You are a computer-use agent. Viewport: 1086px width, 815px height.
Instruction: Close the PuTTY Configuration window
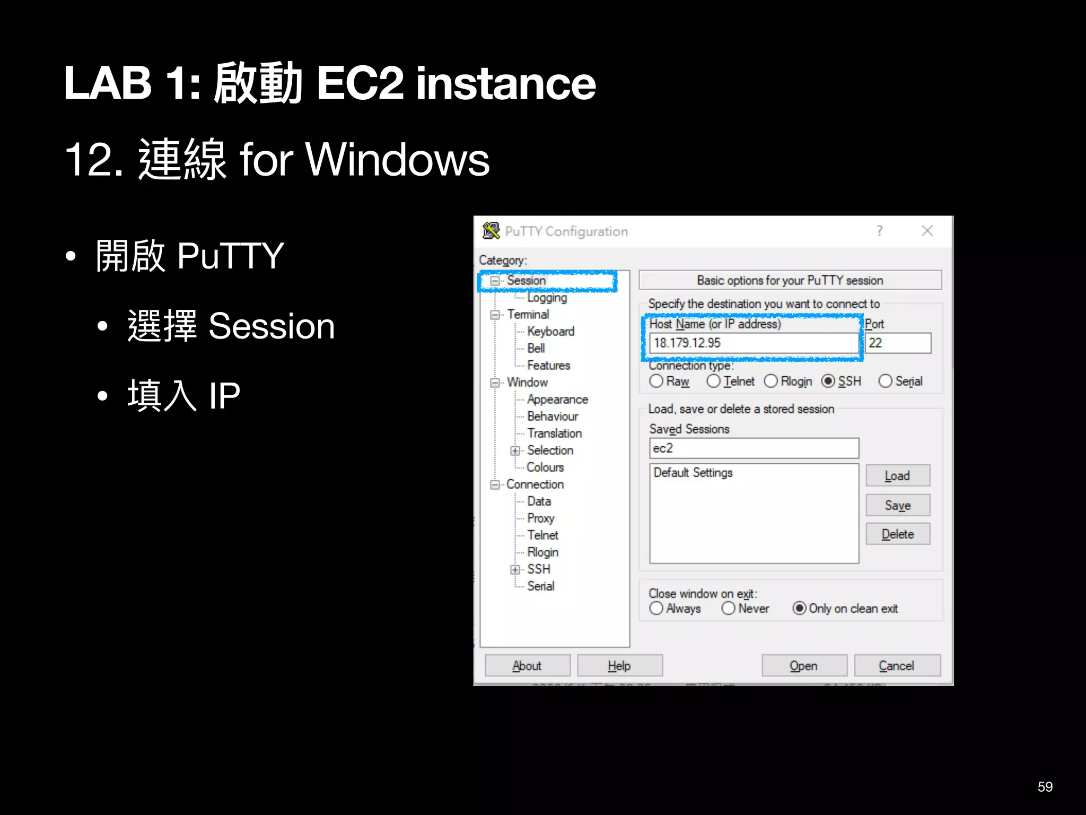(927, 231)
